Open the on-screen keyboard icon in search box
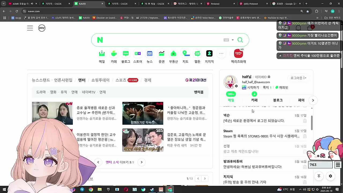 click(226, 40)
